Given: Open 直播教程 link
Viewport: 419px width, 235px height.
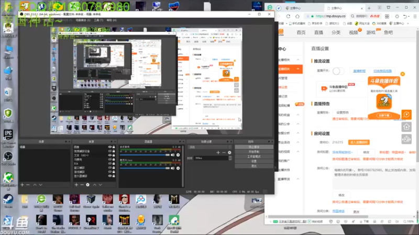Looking at the screenshot, I should (359, 71).
